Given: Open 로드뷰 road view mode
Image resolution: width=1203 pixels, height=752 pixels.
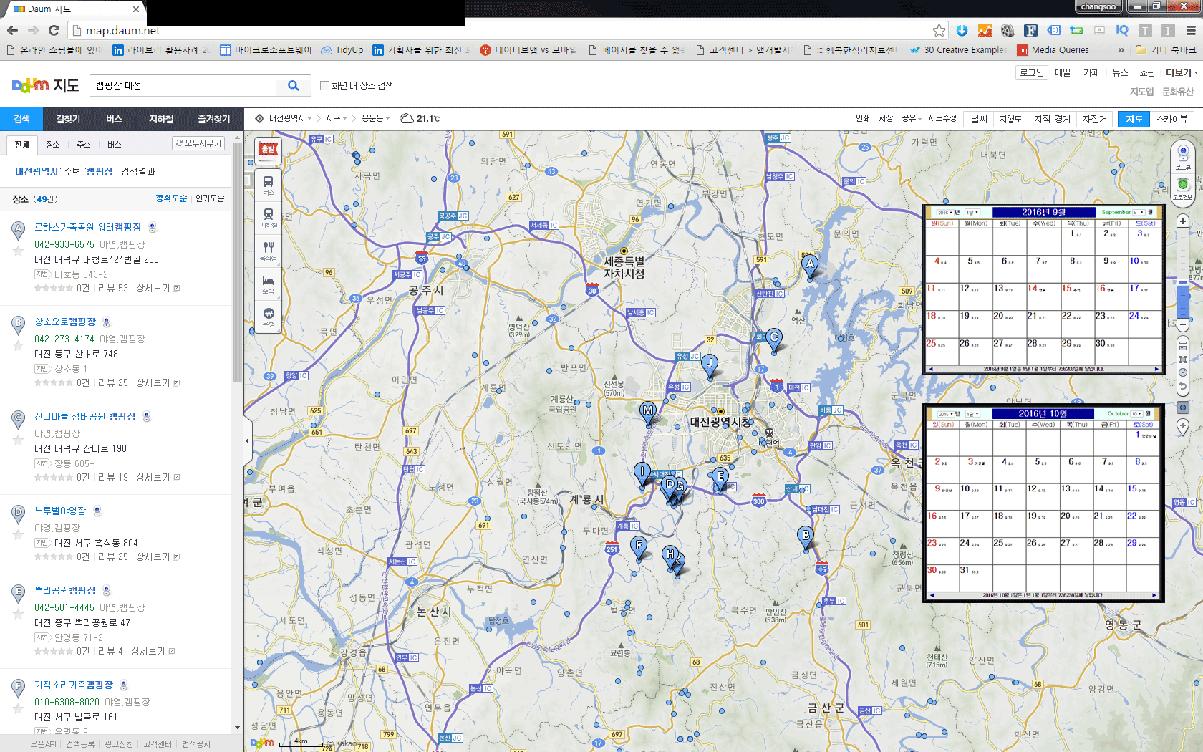Looking at the screenshot, I should 1182,155.
